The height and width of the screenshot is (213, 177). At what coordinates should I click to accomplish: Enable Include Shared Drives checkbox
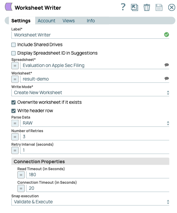point(14,45)
